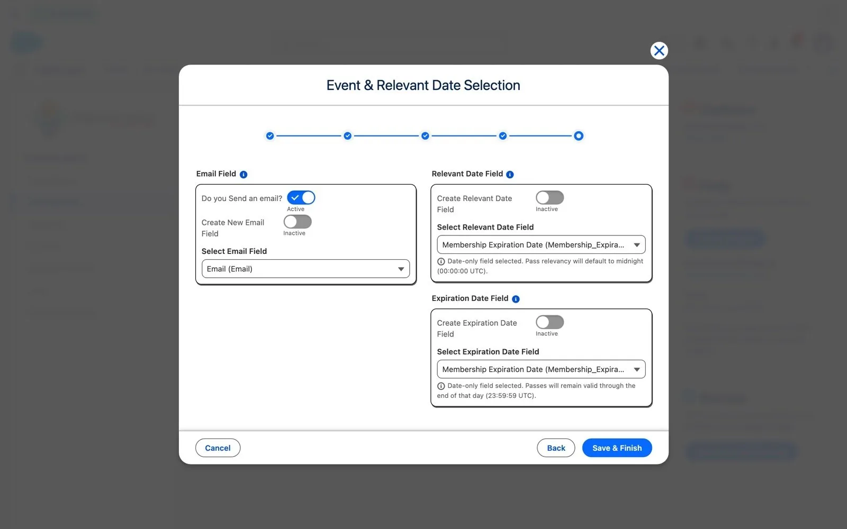Open the Select Relevant Date Field dropdown
Viewport: 847px width, 529px height.
click(541, 245)
